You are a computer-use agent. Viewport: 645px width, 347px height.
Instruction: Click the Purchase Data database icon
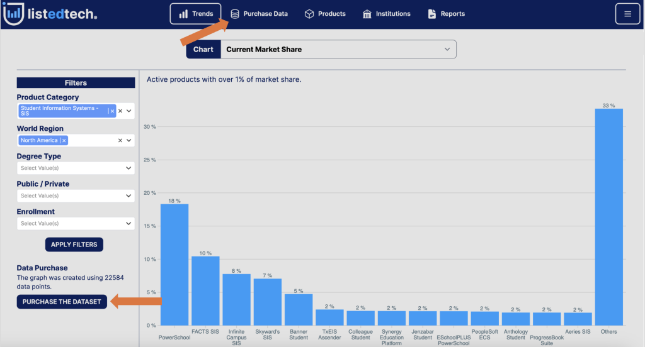235,14
